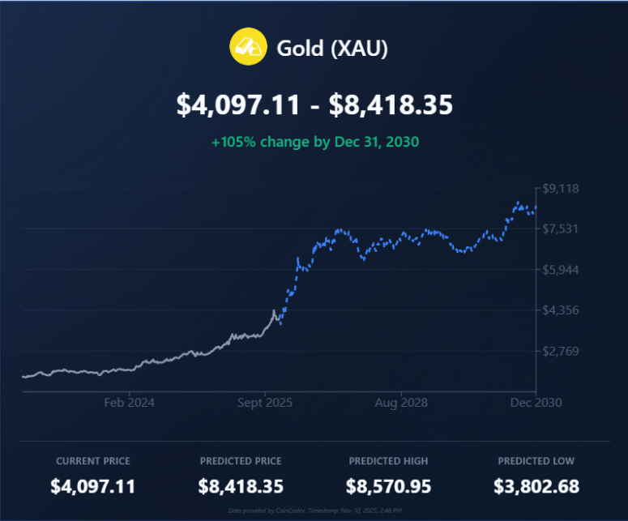Click the Gold XAU logo icon
This screenshot has height=521, width=628.
pyautogui.click(x=248, y=48)
